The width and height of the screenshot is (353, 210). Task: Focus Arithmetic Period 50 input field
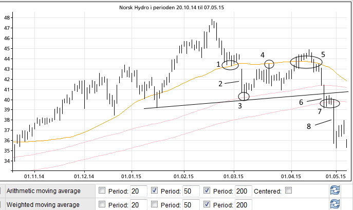pyautogui.click(x=191, y=191)
